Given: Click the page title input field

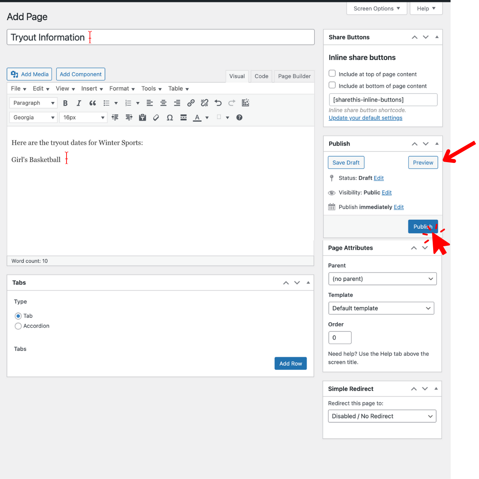Looking at the screenshot, I should pos(191,37).
